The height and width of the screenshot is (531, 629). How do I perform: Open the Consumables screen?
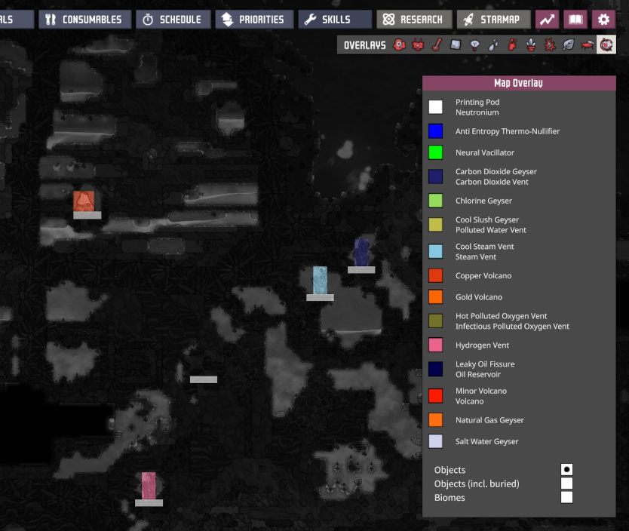tap(84, 20)
